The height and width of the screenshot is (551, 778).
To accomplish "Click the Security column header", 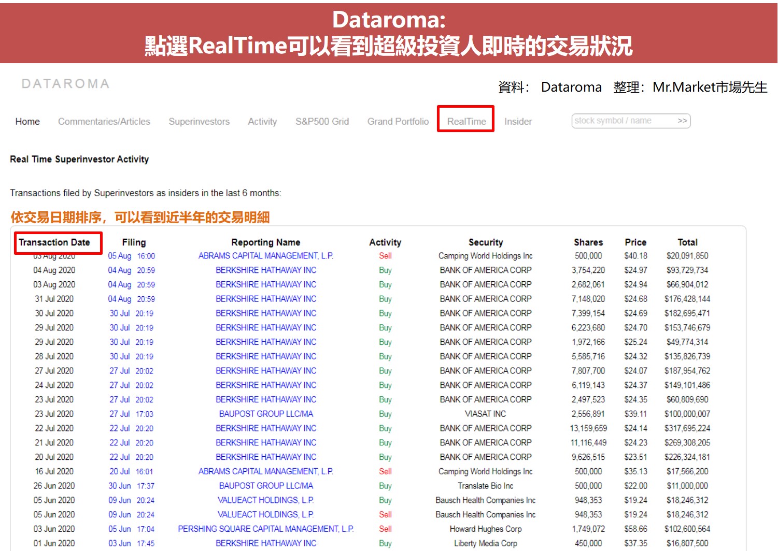I will point(486,242).
